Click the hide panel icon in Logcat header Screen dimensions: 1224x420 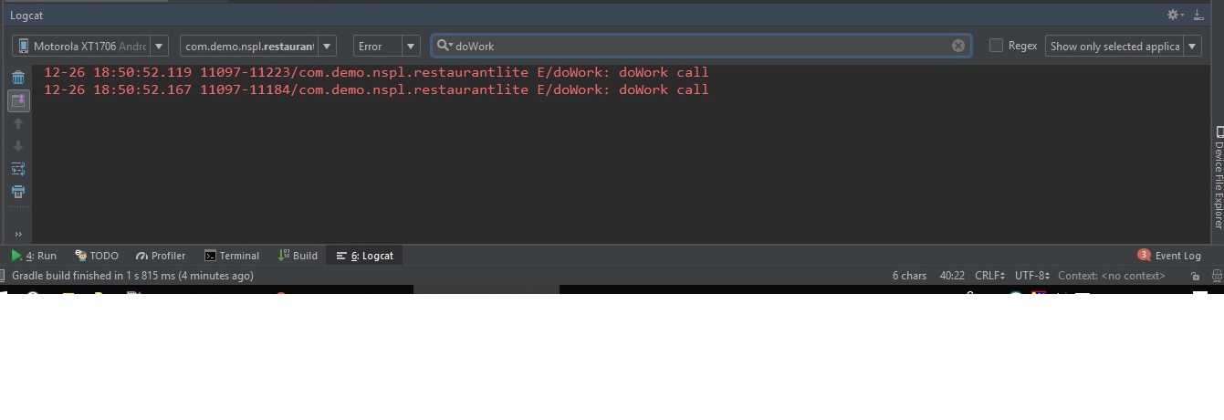click(x=1198, y=15)
